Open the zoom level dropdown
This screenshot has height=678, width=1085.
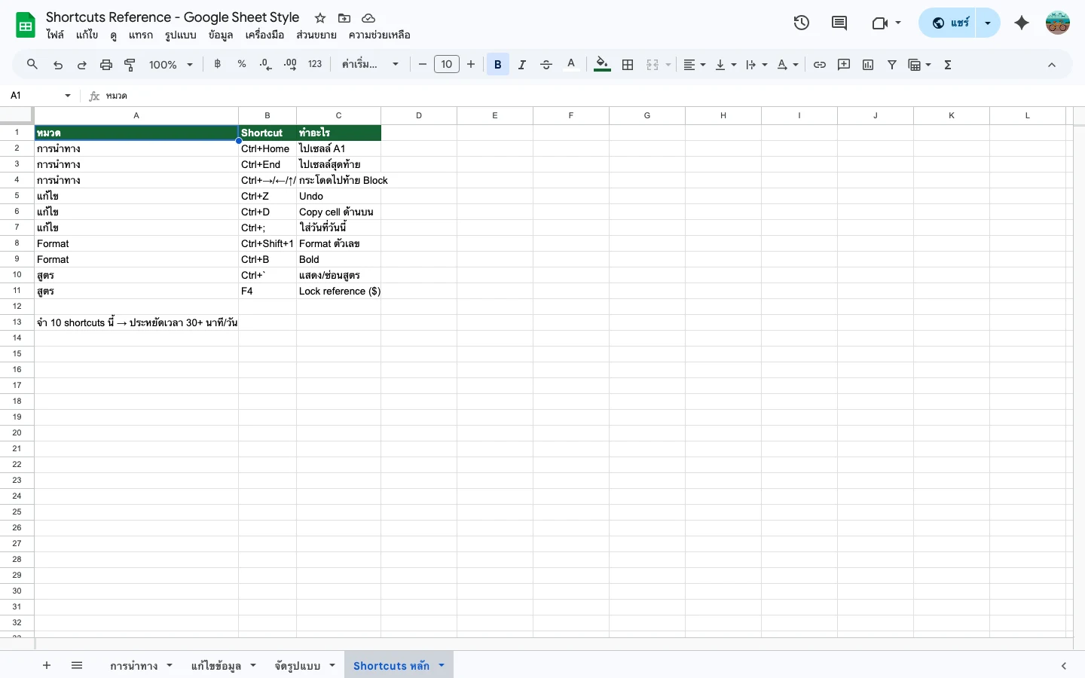(170, 65)
